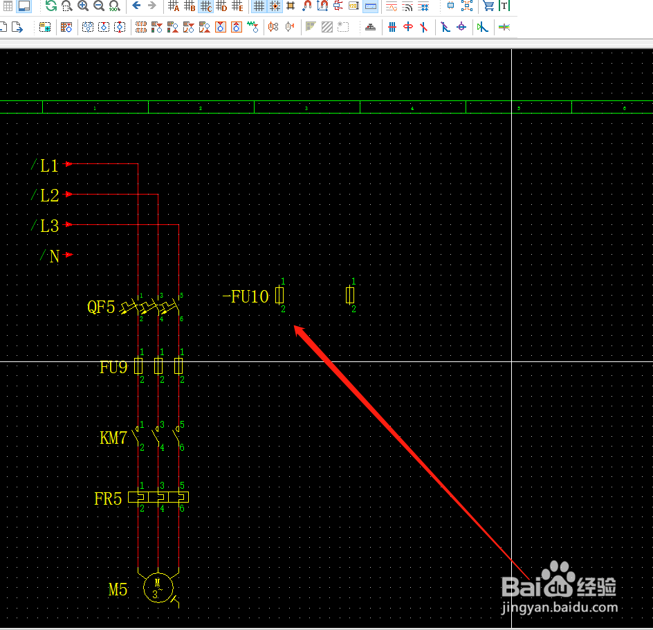Image resolution: width=653 pixels, height=630 pixels.
Task: Select Grid E size
Action: [237, 6]
